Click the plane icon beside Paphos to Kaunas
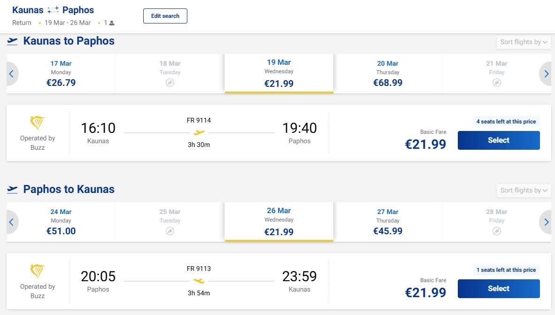Viewport: 555px width, 315px height. pyautogui.click(x=12, y=190)
